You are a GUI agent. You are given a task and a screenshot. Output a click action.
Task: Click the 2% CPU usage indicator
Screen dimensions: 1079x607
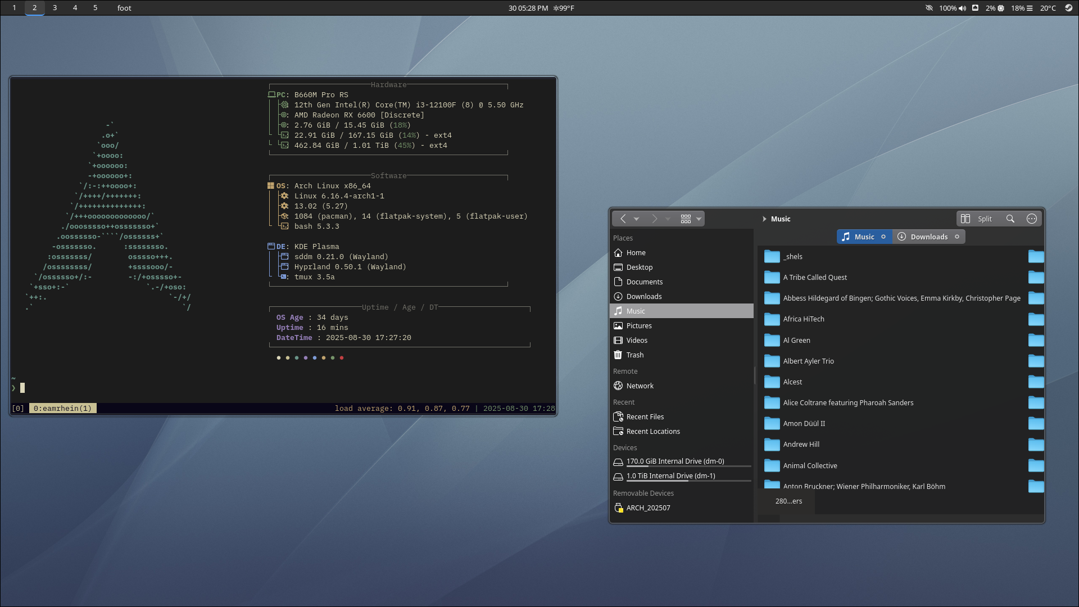[x=995, y=8]
